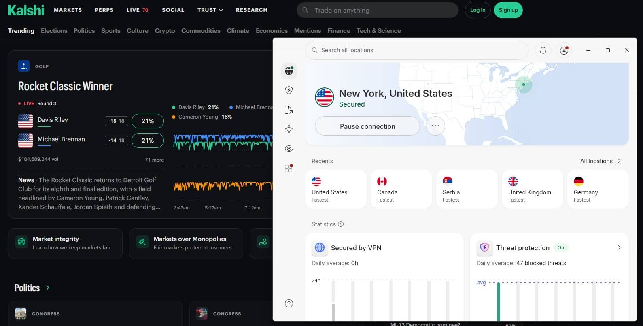Screen dimensions: 643x326
Task: Click the Threat protection shield icon
Action: (484, 247)
